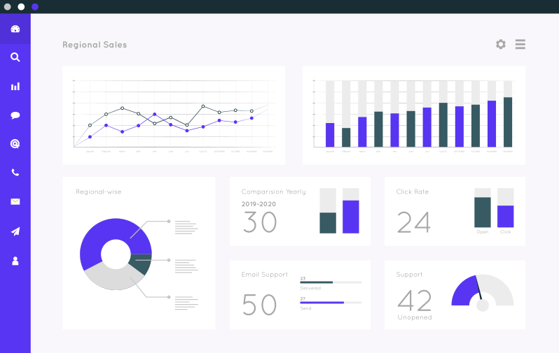Click the Click bar in Click Rate

506,216
